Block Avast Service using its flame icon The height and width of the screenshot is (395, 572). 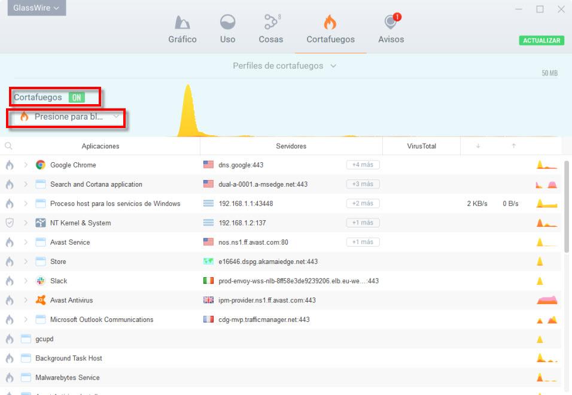point(10,242)
